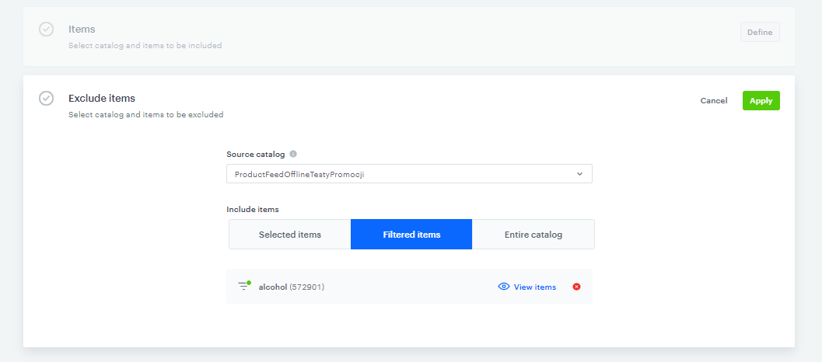Click the Exclude items section title
Viewport: 822px width, 362px height.
point(102,99)
